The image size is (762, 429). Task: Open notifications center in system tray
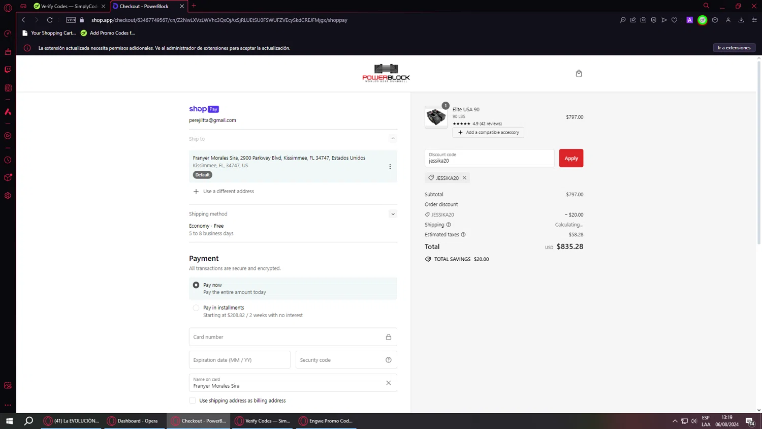click(x=750, y=421)
